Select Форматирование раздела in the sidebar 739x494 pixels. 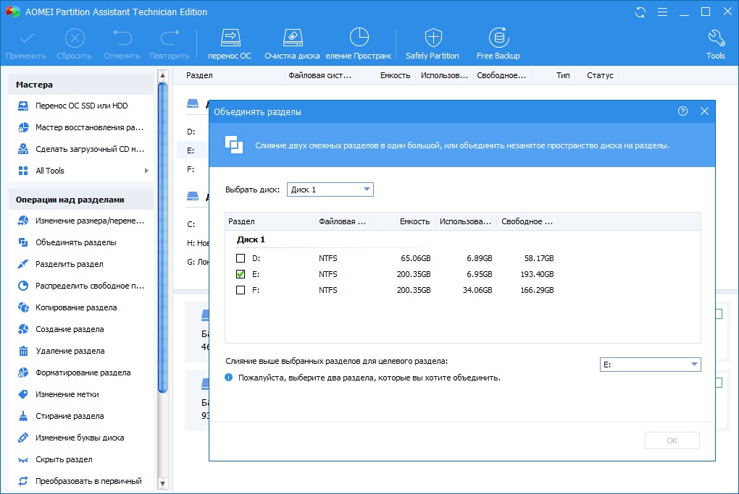(83, 372)
